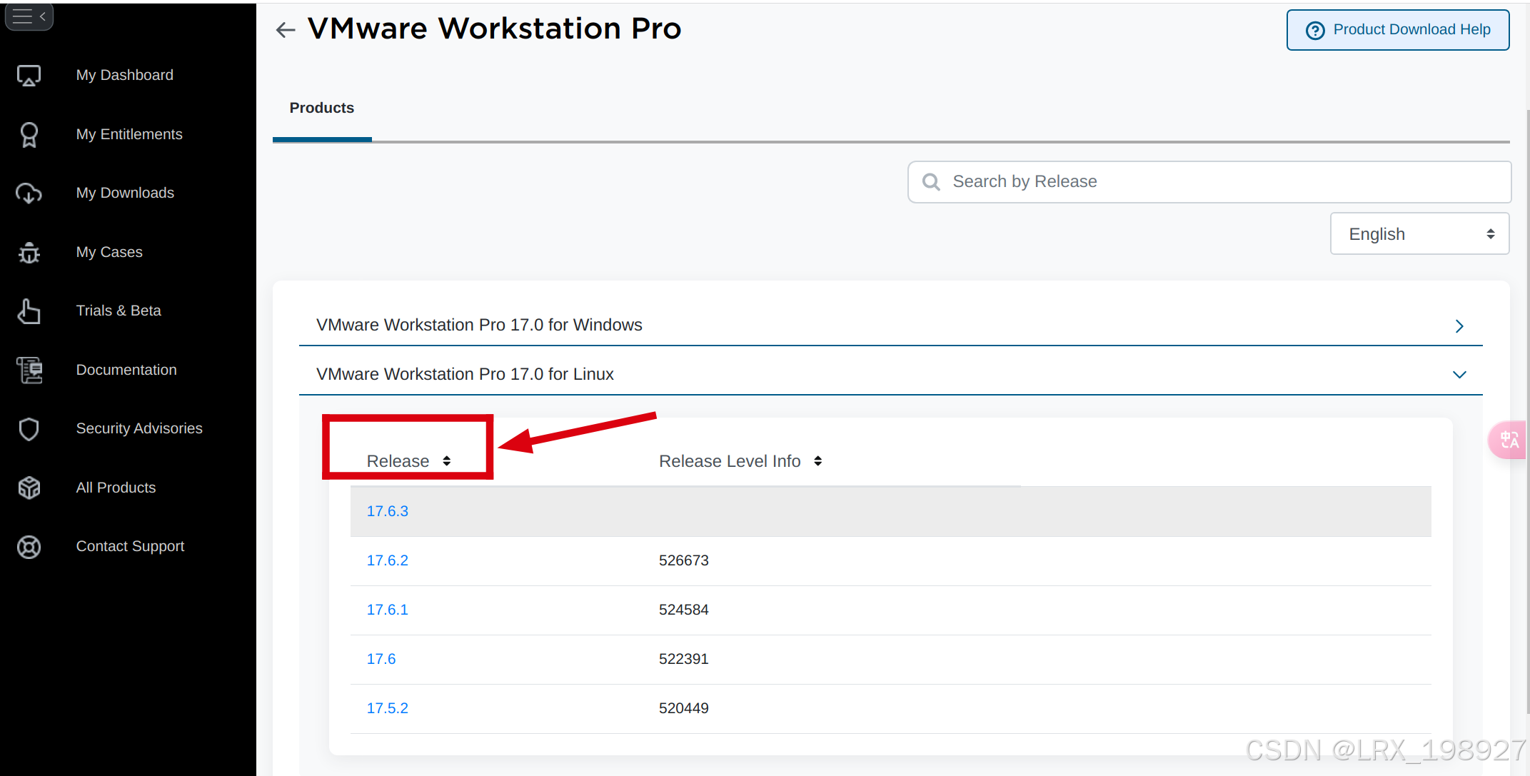The height and width of the screenshot is (776, 1530).
Task: Open the Product Download Help button
Action: tap(1397, 30)
